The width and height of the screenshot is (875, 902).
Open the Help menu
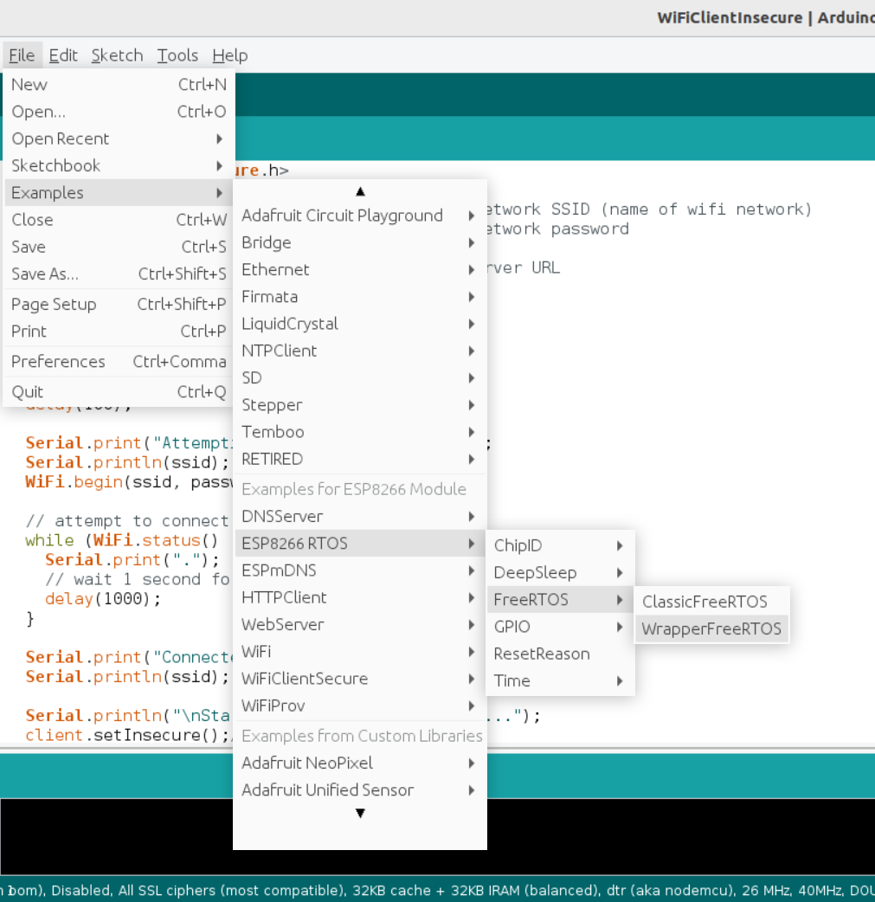coord(229,55)
